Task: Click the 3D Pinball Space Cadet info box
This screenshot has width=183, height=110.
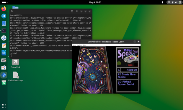Action: pyautogui.click(x=128, y=85)
